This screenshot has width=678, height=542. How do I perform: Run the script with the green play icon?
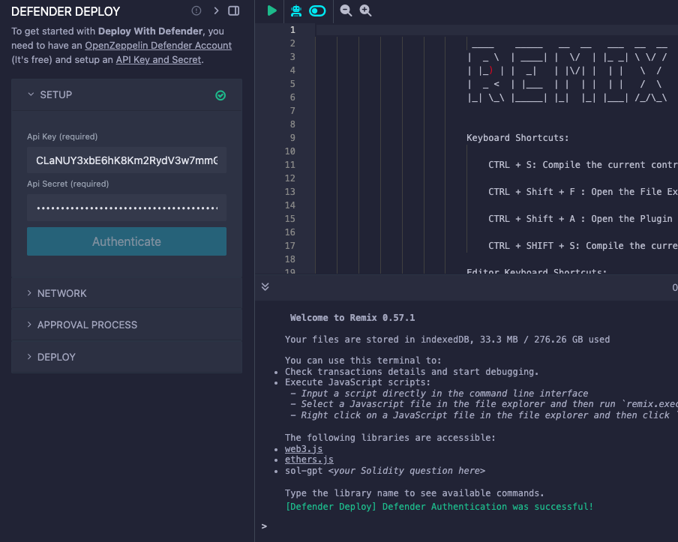pos(271,10)
